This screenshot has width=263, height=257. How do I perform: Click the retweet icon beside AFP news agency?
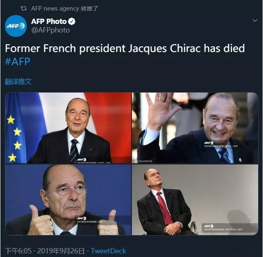tap(24, 9)
